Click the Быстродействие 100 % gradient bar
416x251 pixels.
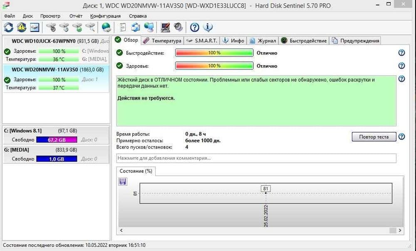tap(214, 53)
